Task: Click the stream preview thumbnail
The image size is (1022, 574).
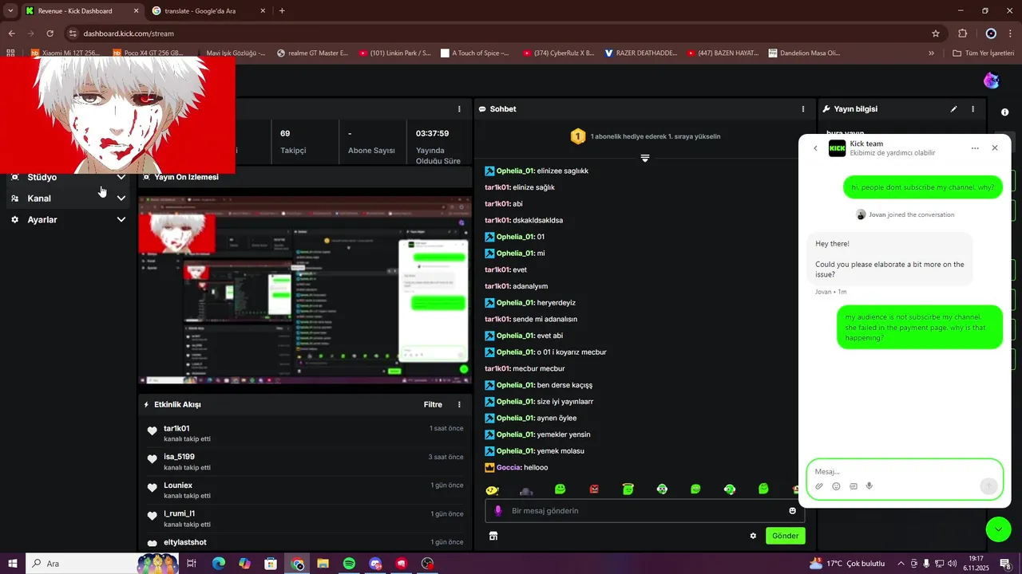Action: tap(304, 290)
